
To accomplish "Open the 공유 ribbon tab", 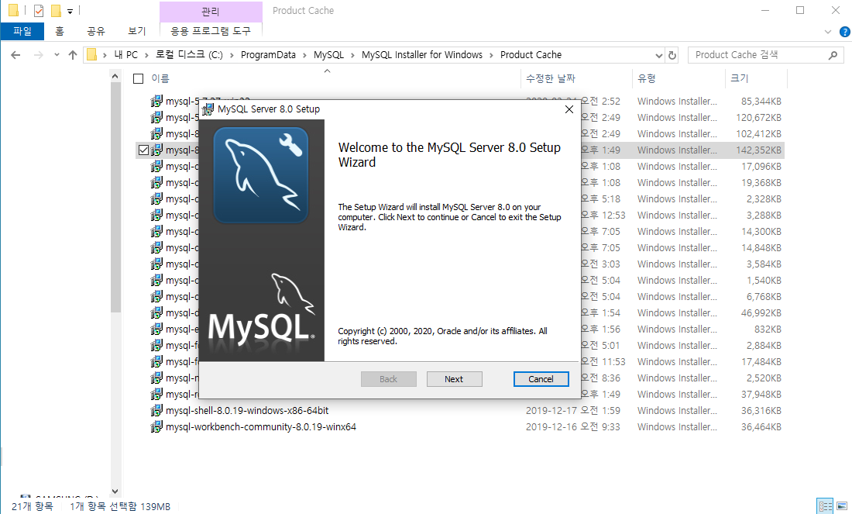I will click(x=95, y=31).
